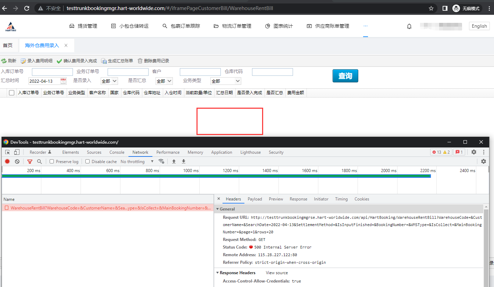Click the DevTools record network log icon
Image resolution: width=494 pixels, height=287 pixels.
[x=7, y=161]
